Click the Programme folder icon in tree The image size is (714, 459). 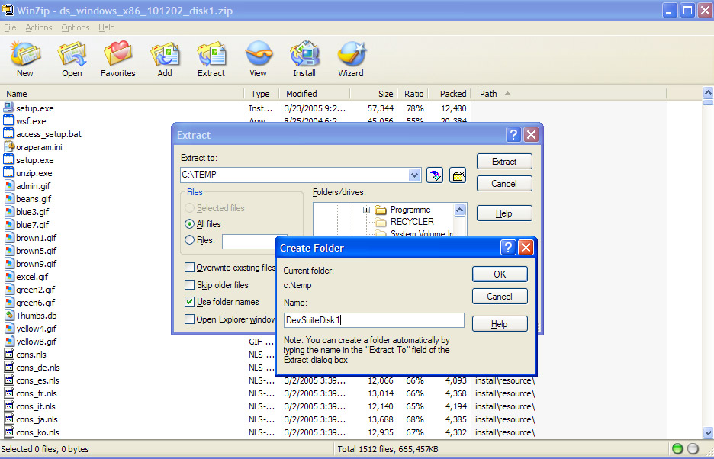click(x=380, y=210)
